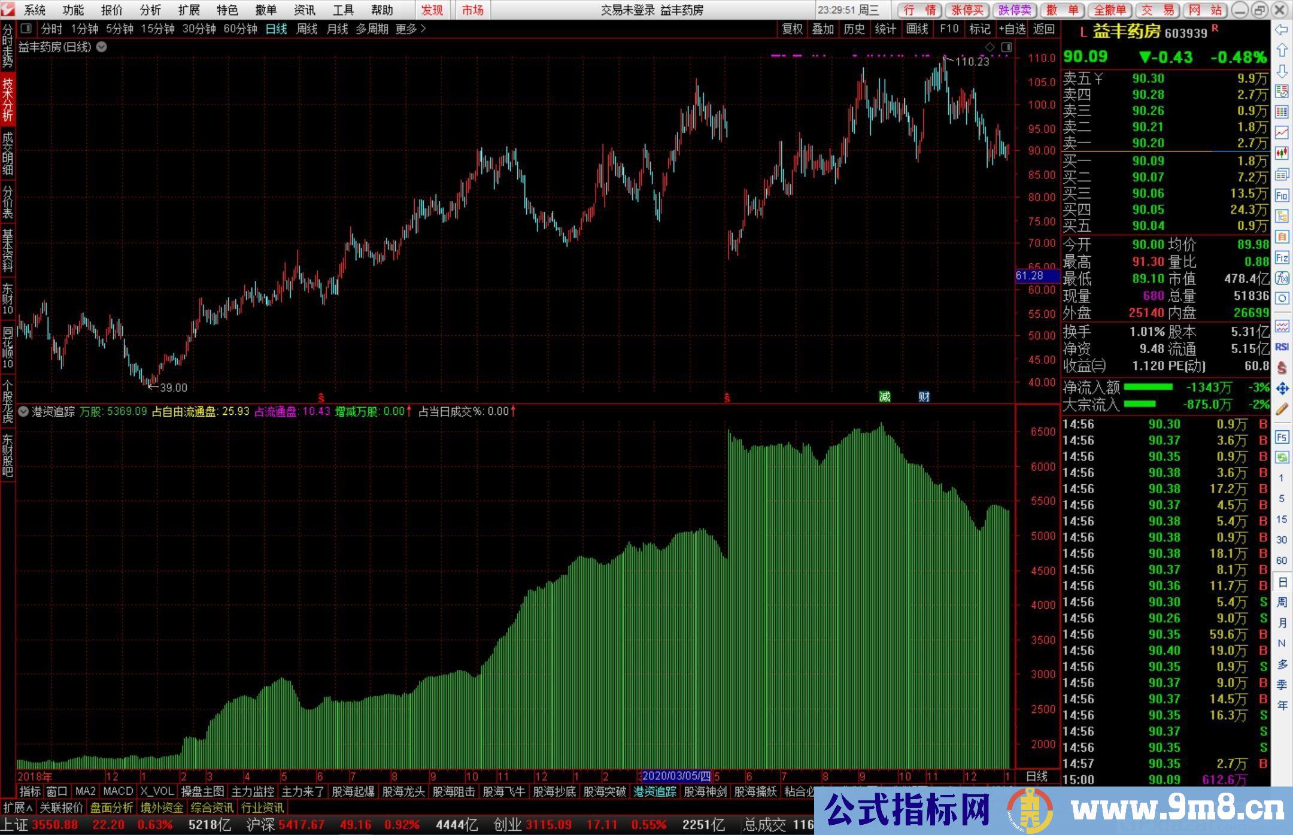Image resolution: width=1293 pixels, height=835 pixels.
Task: Click the RSI indicator icon
Action: pyautogui.click(x=1282, y=347)
